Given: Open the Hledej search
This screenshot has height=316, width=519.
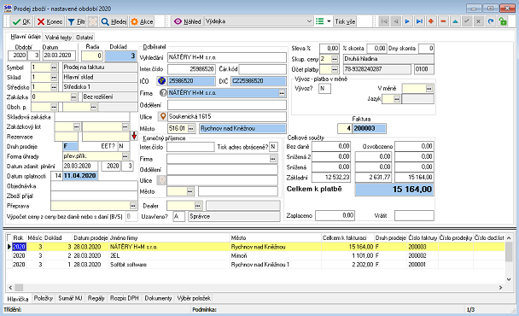Looking at the screenshot, I should (114, 21).
